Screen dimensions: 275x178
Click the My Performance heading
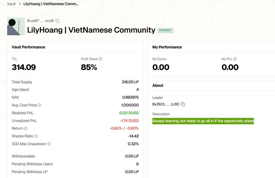click(x=167, y=47)
